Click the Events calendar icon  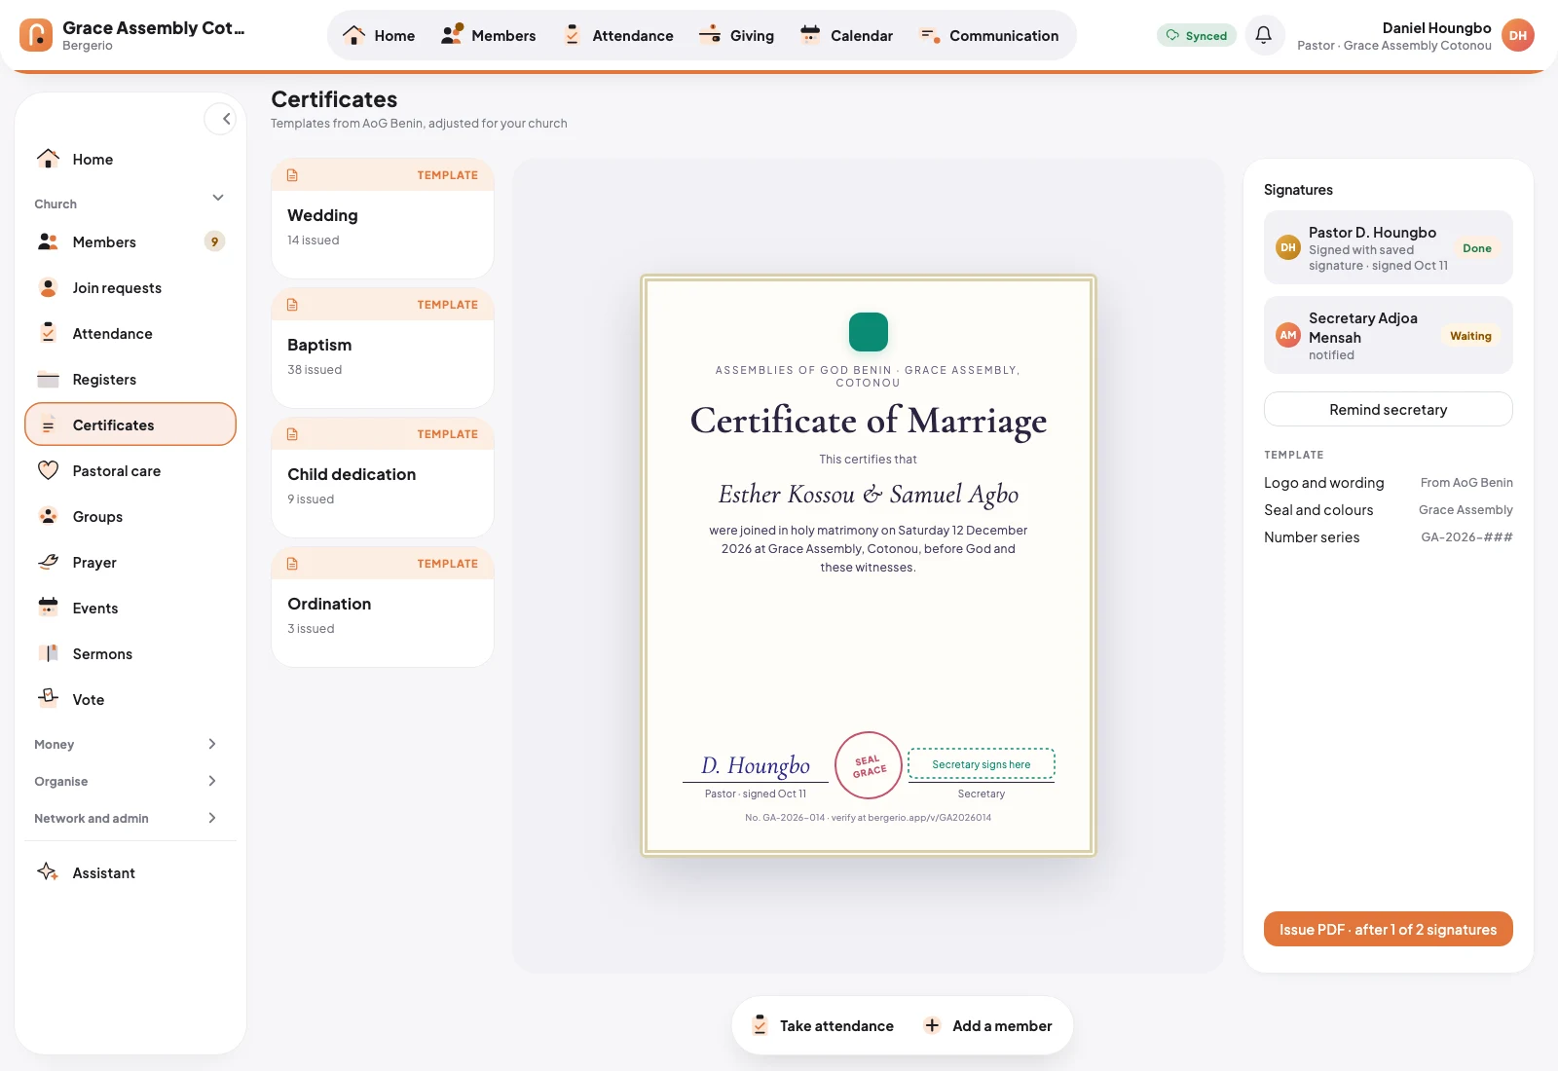48,608
